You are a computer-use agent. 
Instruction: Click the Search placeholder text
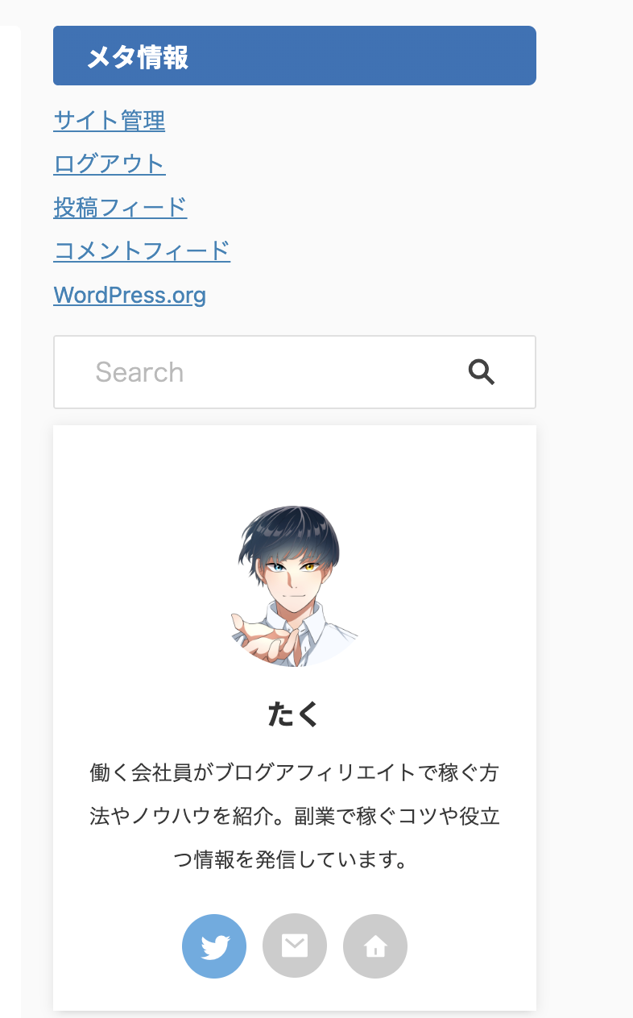[139, 372]
